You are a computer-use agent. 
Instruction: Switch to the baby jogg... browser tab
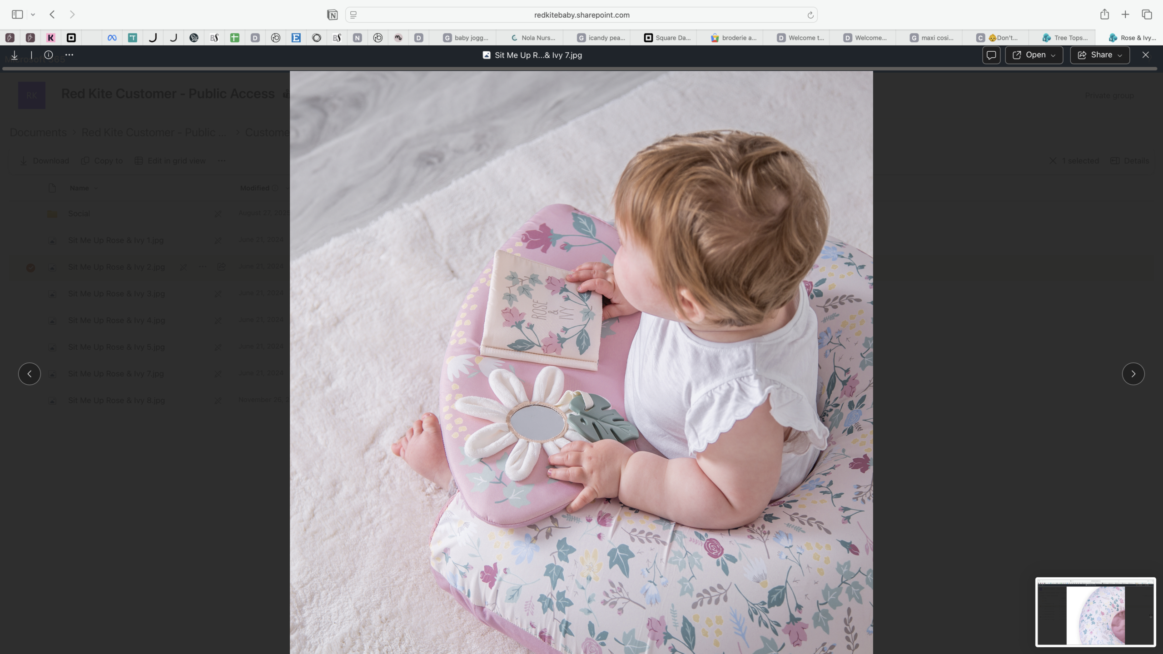point(465,38)
